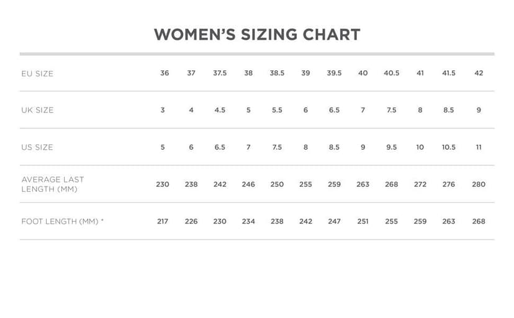Click average last length value 280
This screenshot has height=318, width=514.
click(x=479, y=184)
